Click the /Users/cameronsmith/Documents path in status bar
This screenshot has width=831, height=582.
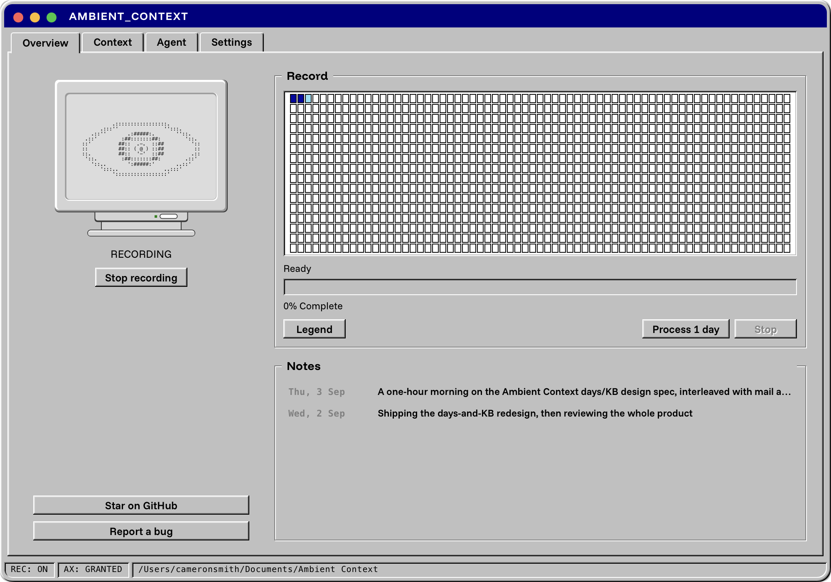pyautogui.click(x=258, y=569)
